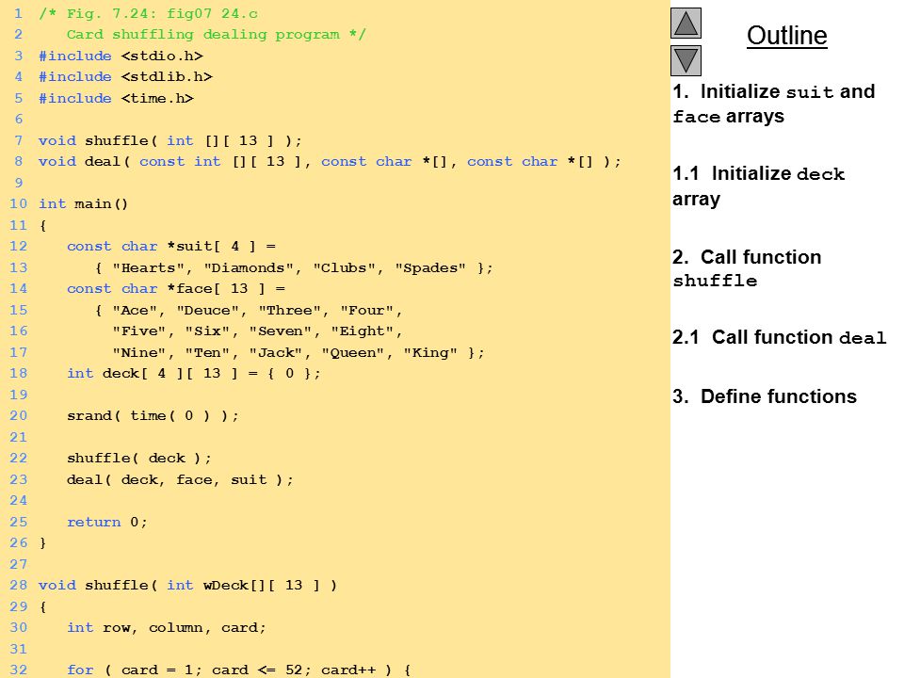Click the up arrow navigation button
Screen dimensions: 904x678
click(686, 24)
